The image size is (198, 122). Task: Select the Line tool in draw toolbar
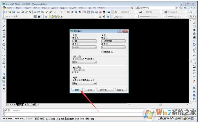coord(4,22)
